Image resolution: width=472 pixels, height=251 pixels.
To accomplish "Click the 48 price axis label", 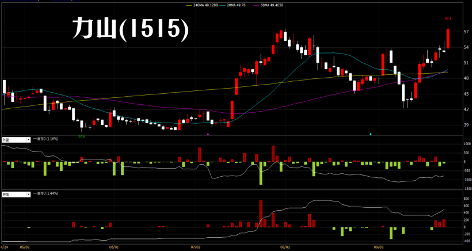I will [466, 78].
